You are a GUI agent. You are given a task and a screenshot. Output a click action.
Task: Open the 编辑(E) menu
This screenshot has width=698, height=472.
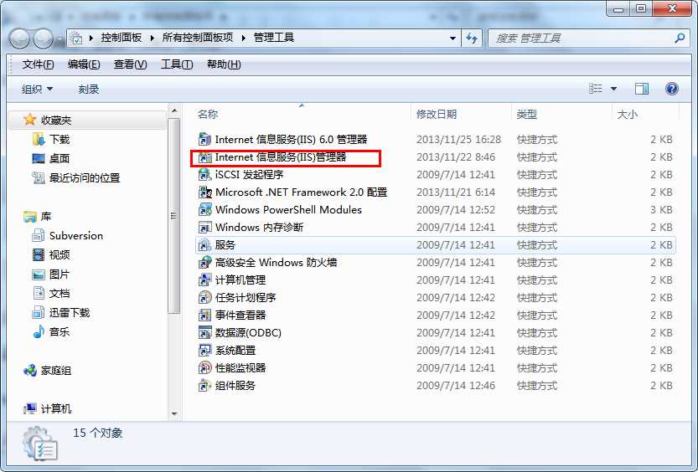[84, 64]
